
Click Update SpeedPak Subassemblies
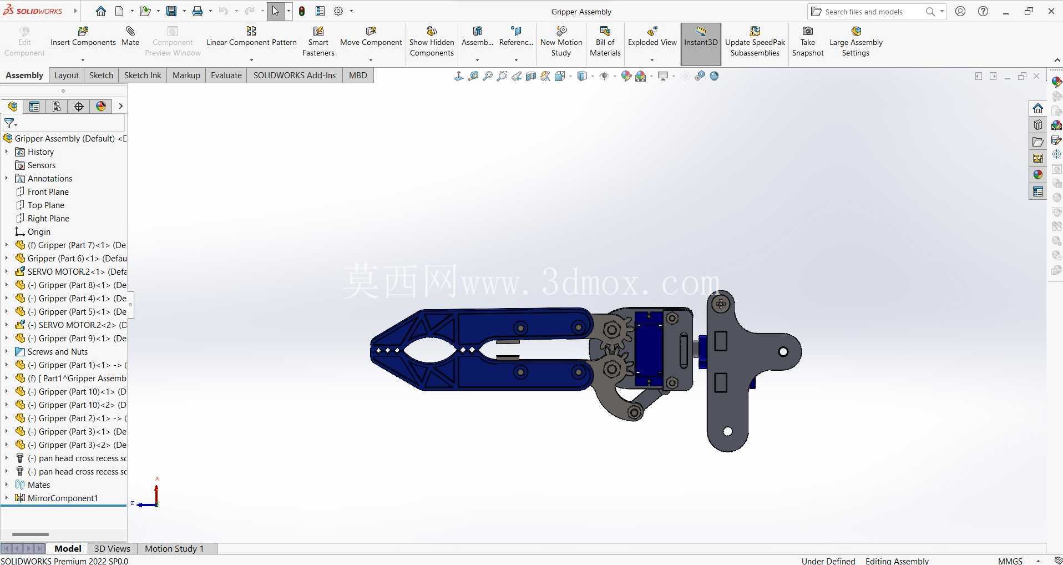point(755,42)
